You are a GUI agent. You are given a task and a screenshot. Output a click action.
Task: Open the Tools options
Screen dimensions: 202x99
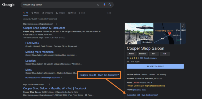[109, 13]
